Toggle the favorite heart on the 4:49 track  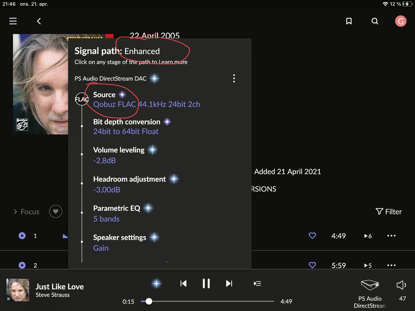click(x=312, y=236)
